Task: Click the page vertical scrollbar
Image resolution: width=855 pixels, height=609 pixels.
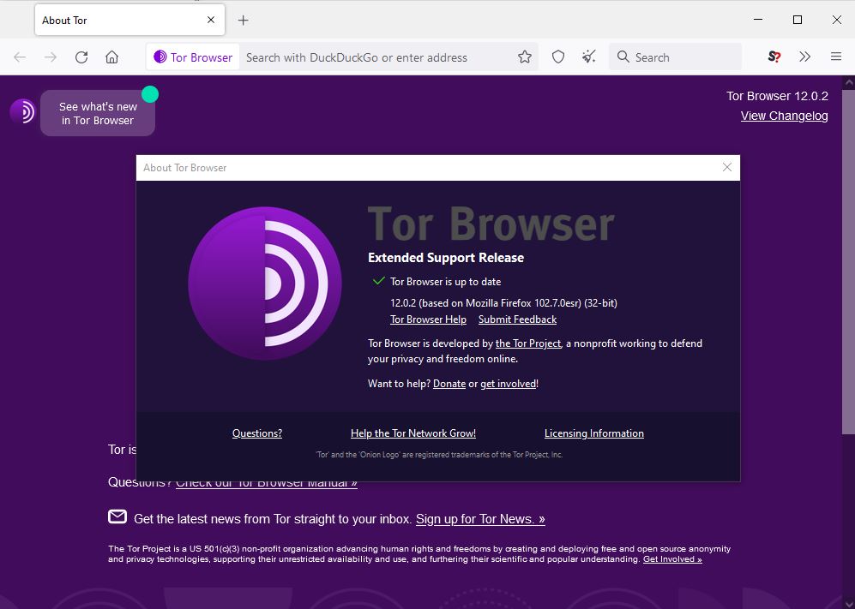Action: 848,261
